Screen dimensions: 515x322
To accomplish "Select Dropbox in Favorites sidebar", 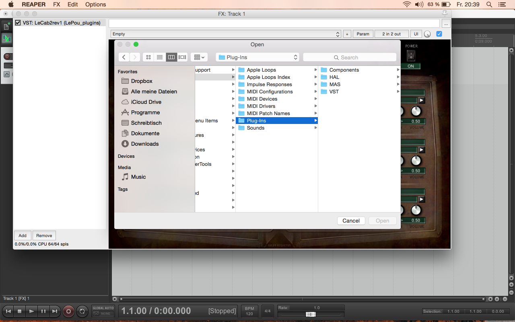I will click(142, 81).
